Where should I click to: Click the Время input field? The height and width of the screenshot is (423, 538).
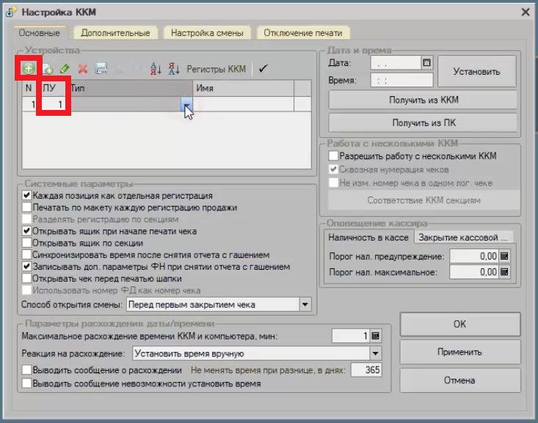coord(401,80)
